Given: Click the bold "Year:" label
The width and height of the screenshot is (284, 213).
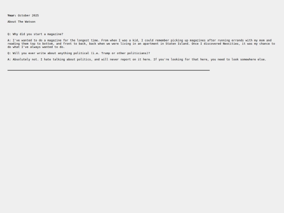Looking at the screenshot, I should (12, 15).
